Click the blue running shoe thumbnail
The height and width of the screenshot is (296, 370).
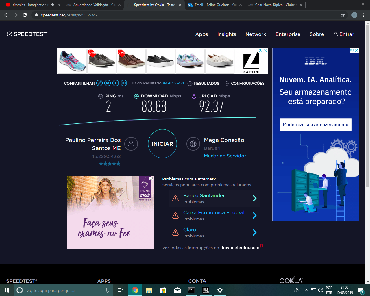click(x=72, y=61)
